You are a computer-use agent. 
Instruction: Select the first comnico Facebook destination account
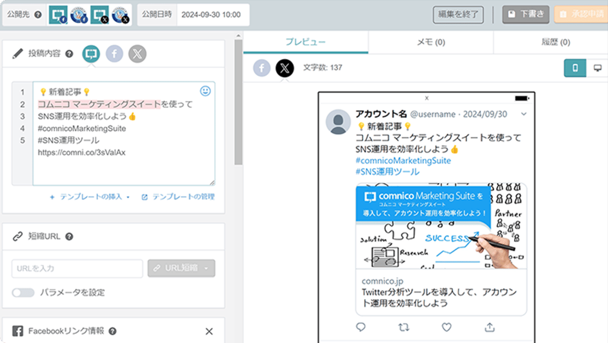point(58,15)
